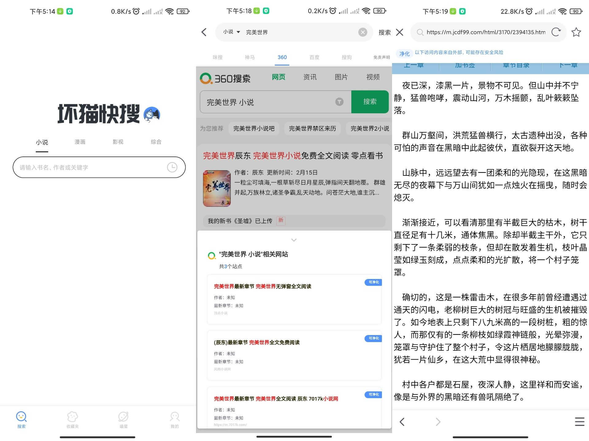Go to 上一章 previous chapter
The width and height of the screenshot is (589, 441).
[414, 66]
